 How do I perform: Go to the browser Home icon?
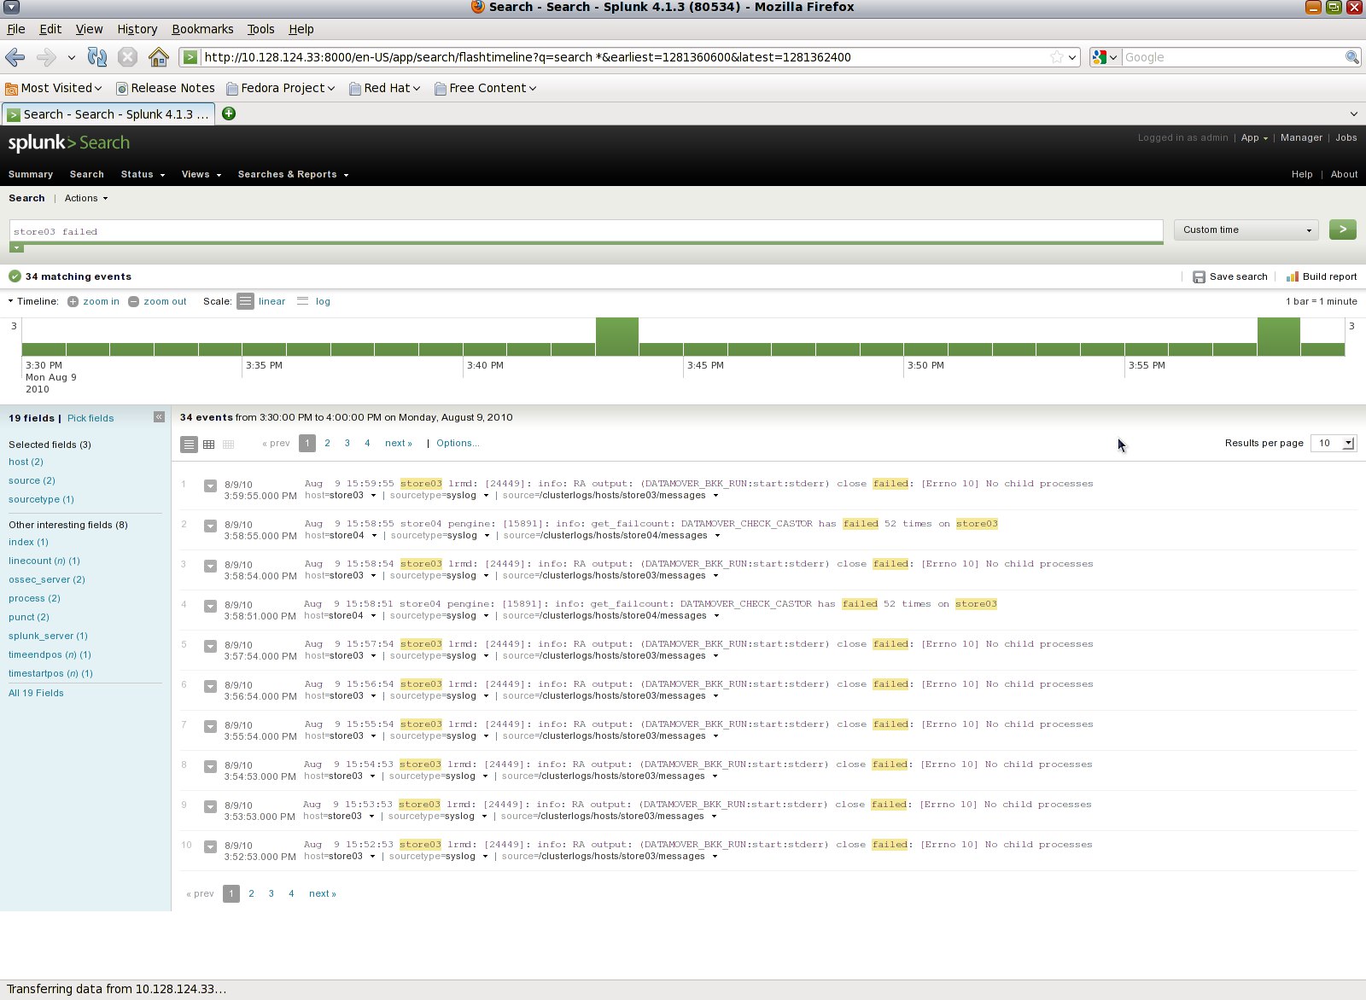pos(158,57)
